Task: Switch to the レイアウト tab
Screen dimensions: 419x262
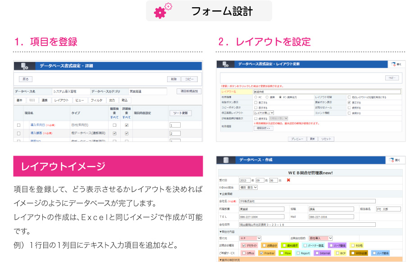Action: point(61,100)
